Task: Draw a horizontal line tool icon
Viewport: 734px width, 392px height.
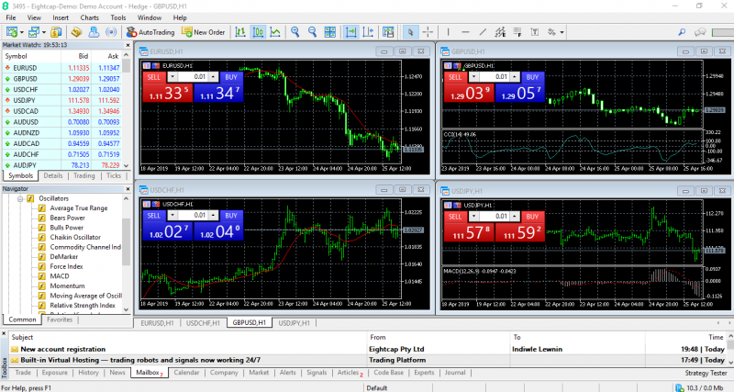Action: click(x=467, y=32)
